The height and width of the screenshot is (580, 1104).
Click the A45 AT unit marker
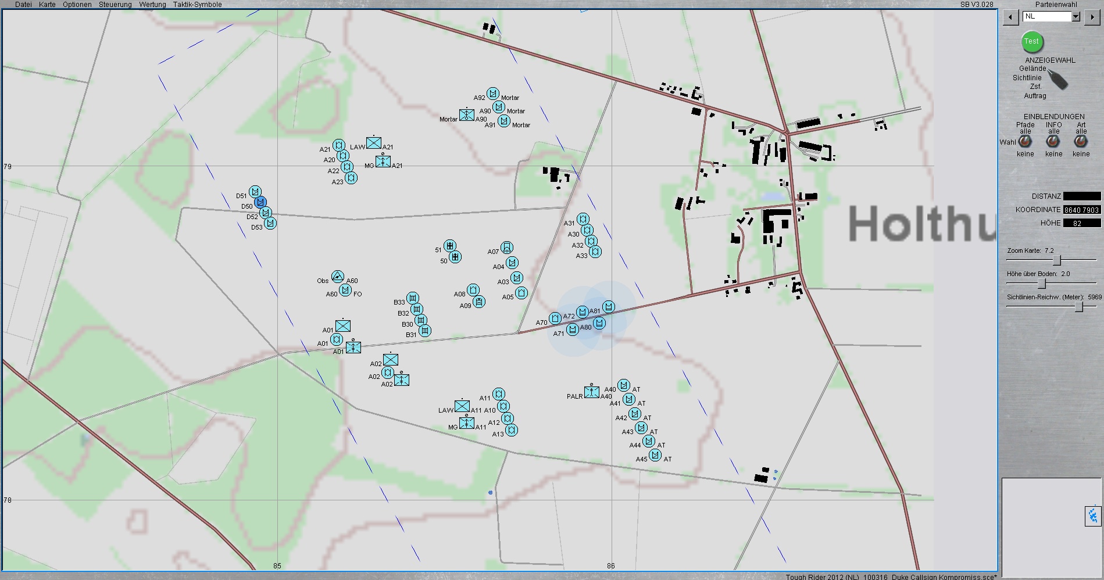pyautogui.click(x=655, y=455)
